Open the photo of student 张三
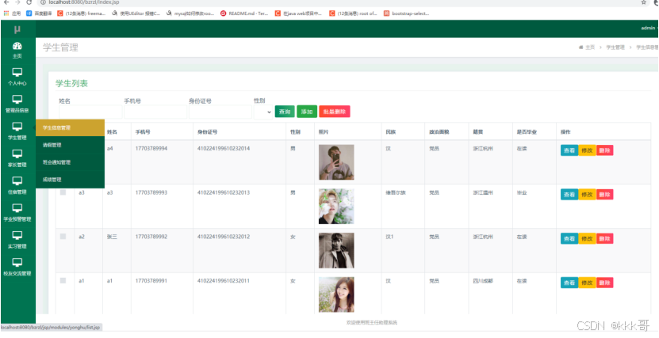 (x=336, y=250)
